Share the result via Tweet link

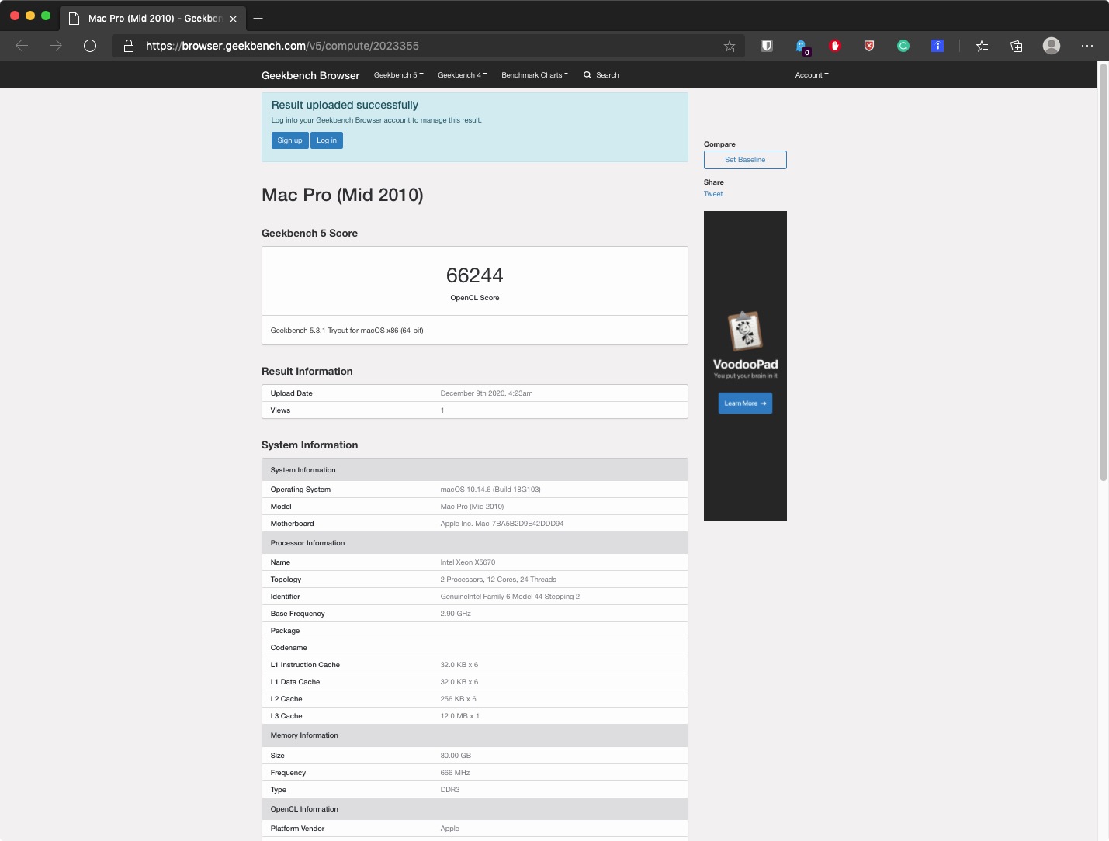click(713, 194)
